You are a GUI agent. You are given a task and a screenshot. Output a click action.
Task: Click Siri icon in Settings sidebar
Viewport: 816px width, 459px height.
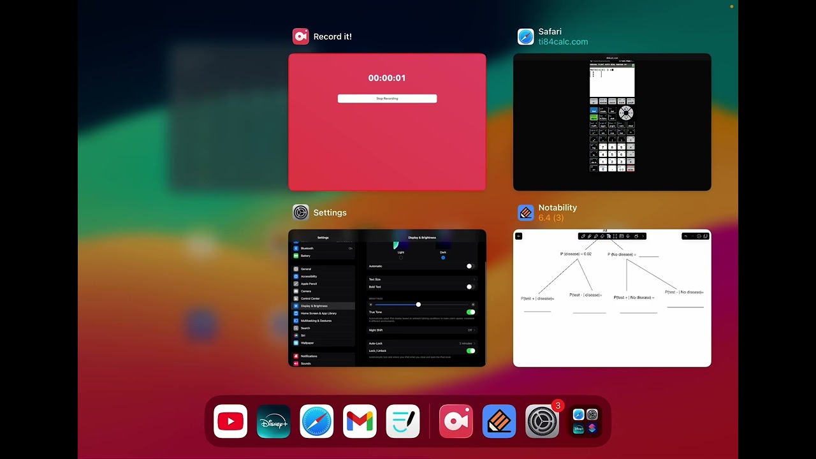296,335
